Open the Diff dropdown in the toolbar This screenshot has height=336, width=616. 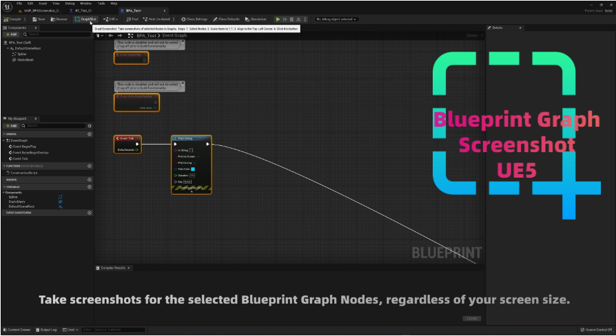[x=110, y=19]
